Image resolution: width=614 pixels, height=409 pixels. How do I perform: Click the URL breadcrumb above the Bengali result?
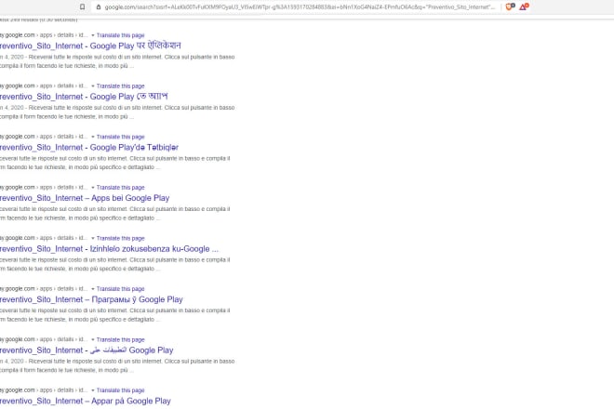(44, 86)
